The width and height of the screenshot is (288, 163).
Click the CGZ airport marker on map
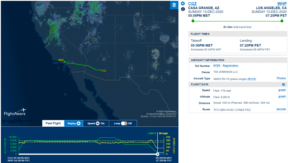[100, 70]
